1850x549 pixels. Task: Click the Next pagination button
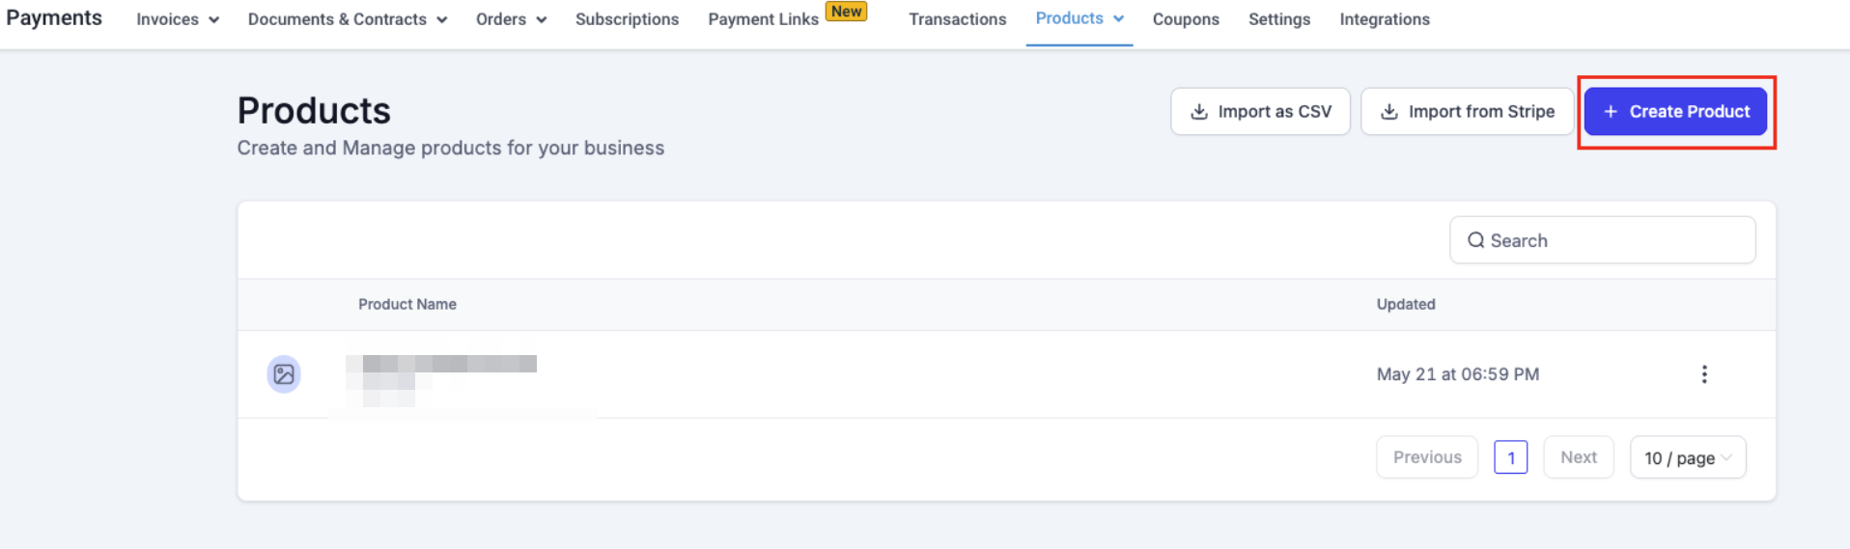coord(1579,457)
